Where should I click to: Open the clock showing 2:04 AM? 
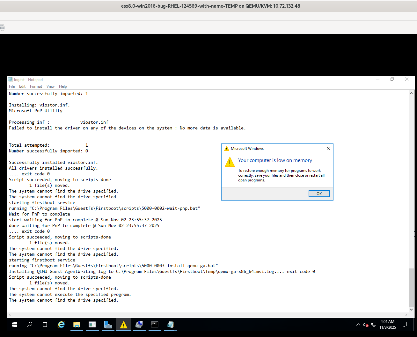[x=387, y=325]
